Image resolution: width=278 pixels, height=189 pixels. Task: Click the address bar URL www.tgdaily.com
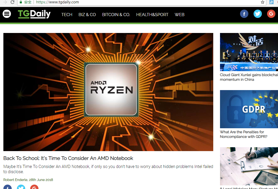point(57,2)
